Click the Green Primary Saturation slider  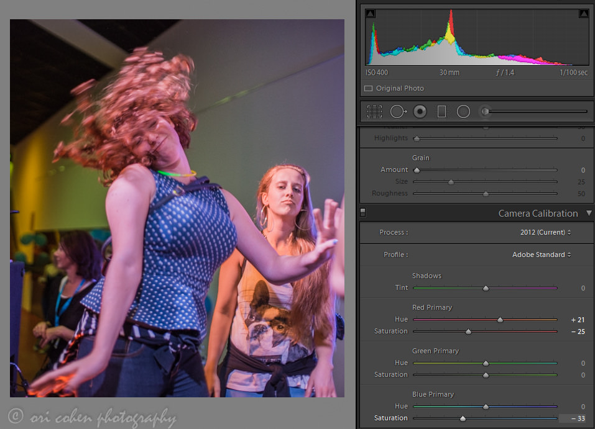pyautogui.click(x=485, y=375)
